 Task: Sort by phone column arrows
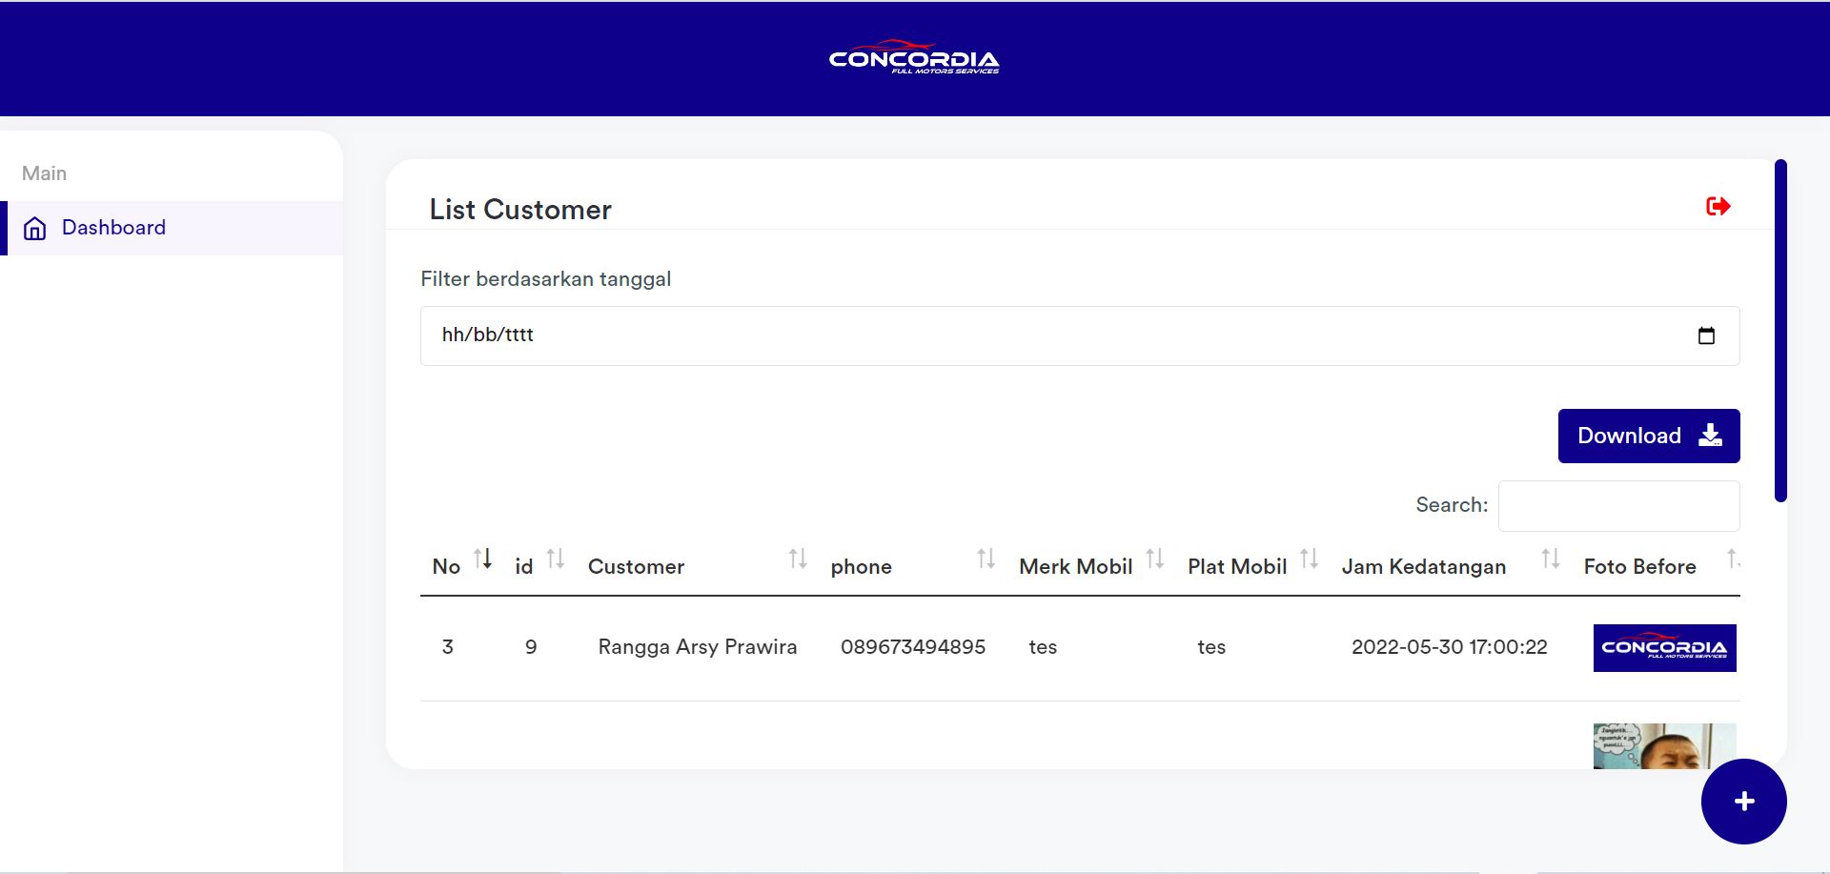click(x=986, y=559)
